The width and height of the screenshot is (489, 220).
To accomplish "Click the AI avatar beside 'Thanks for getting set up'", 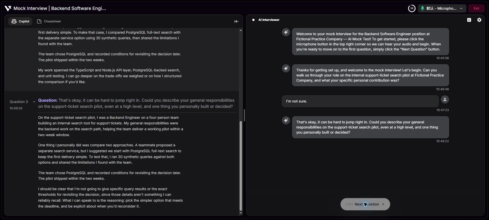I will 286,69.
